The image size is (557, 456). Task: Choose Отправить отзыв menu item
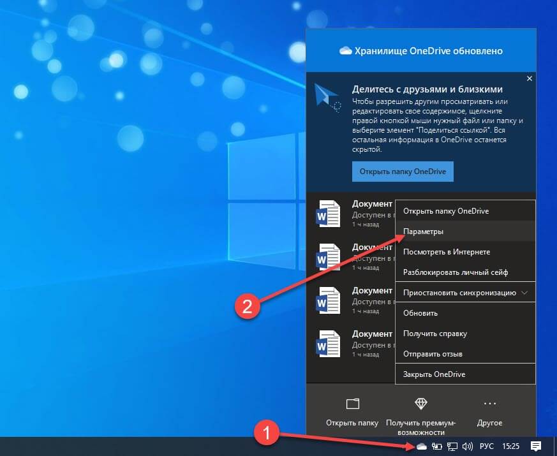[x=433, y=354]
